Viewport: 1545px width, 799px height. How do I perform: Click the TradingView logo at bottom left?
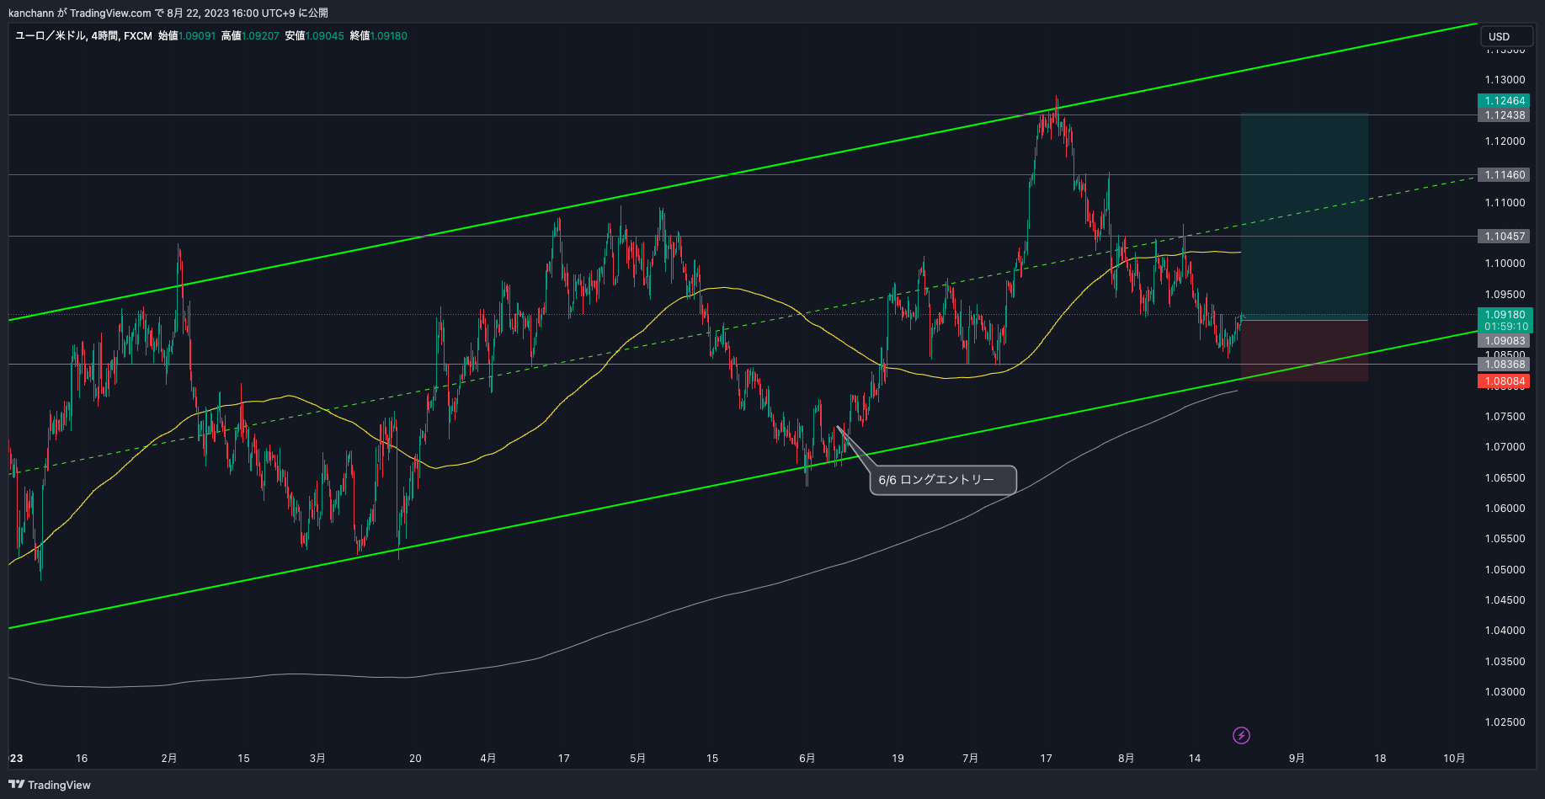point(50,785)
